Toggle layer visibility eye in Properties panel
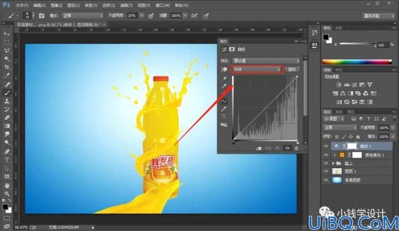 pyautogui.click(x=288, y=148)
